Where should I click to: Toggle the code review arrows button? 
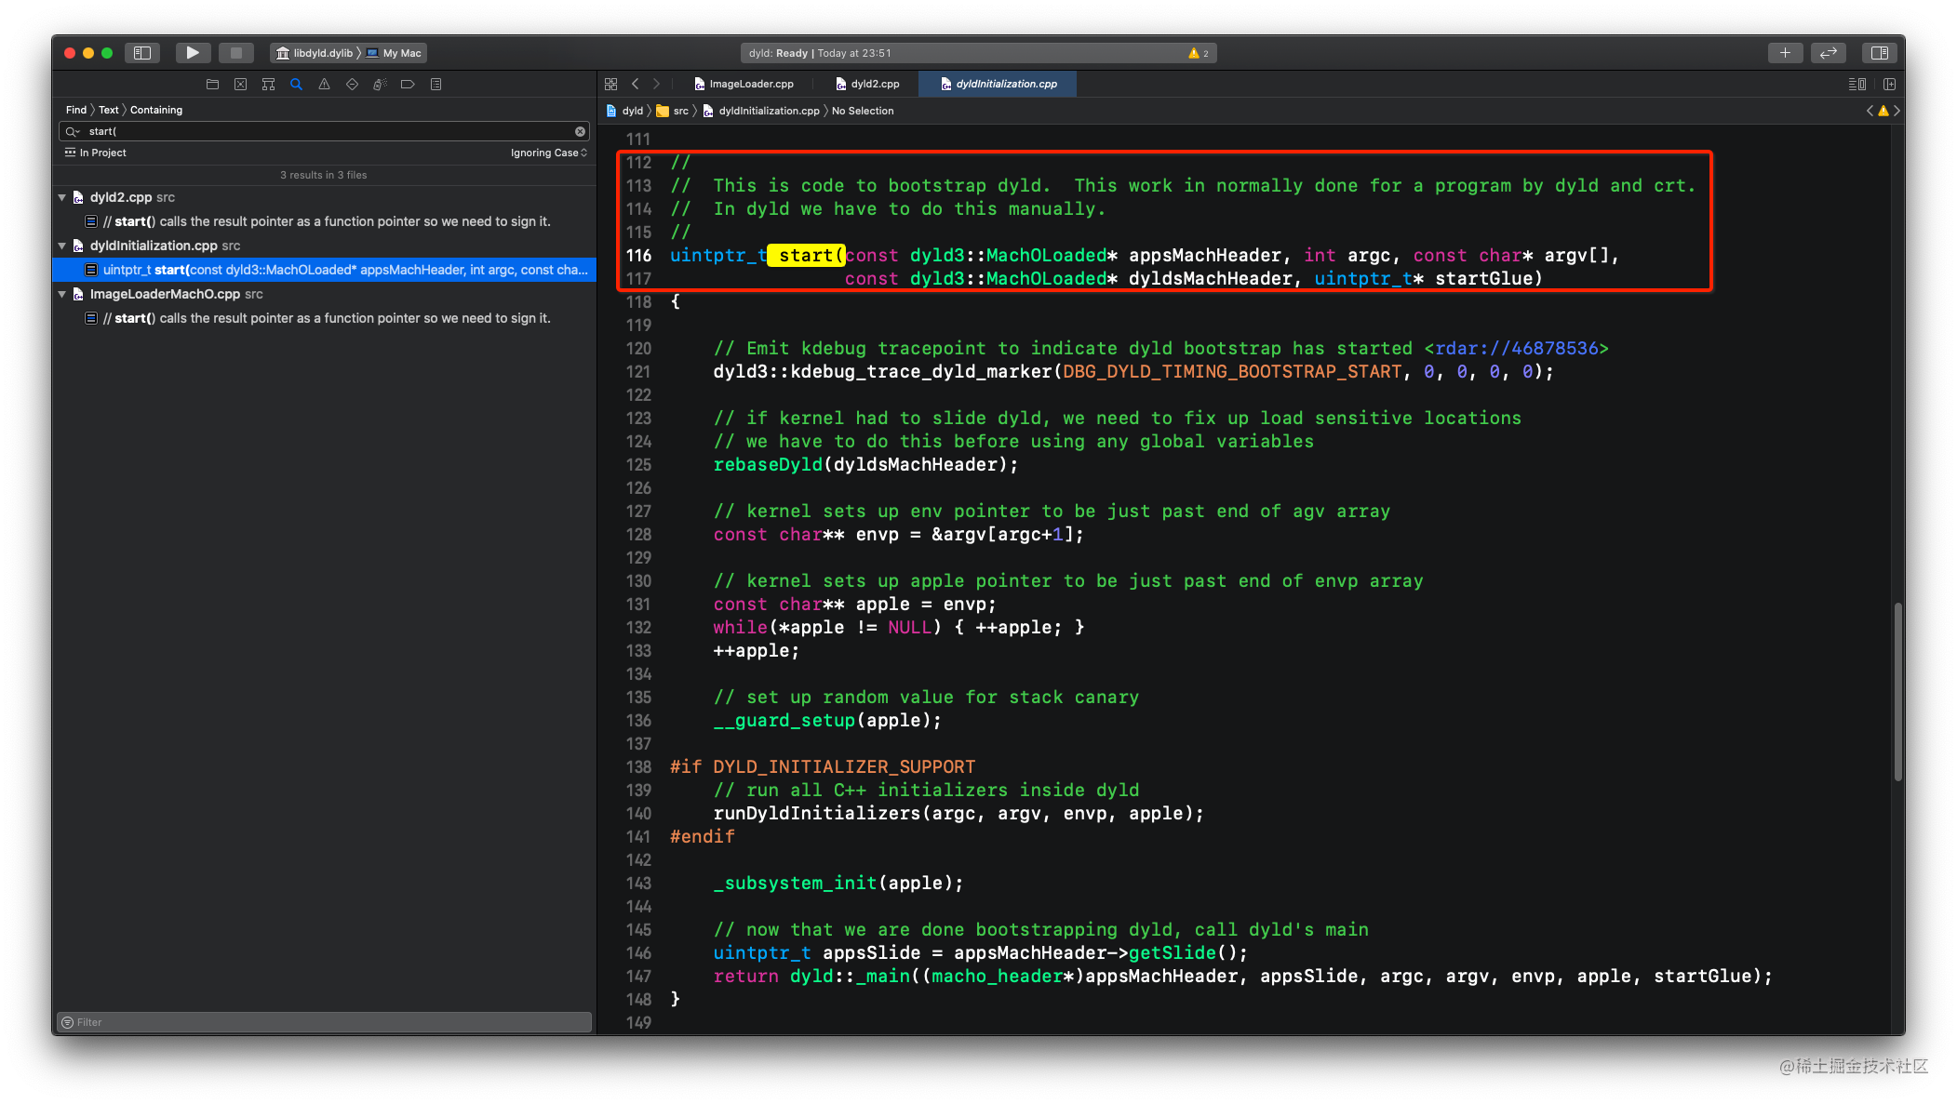(x=1829, y=53)
